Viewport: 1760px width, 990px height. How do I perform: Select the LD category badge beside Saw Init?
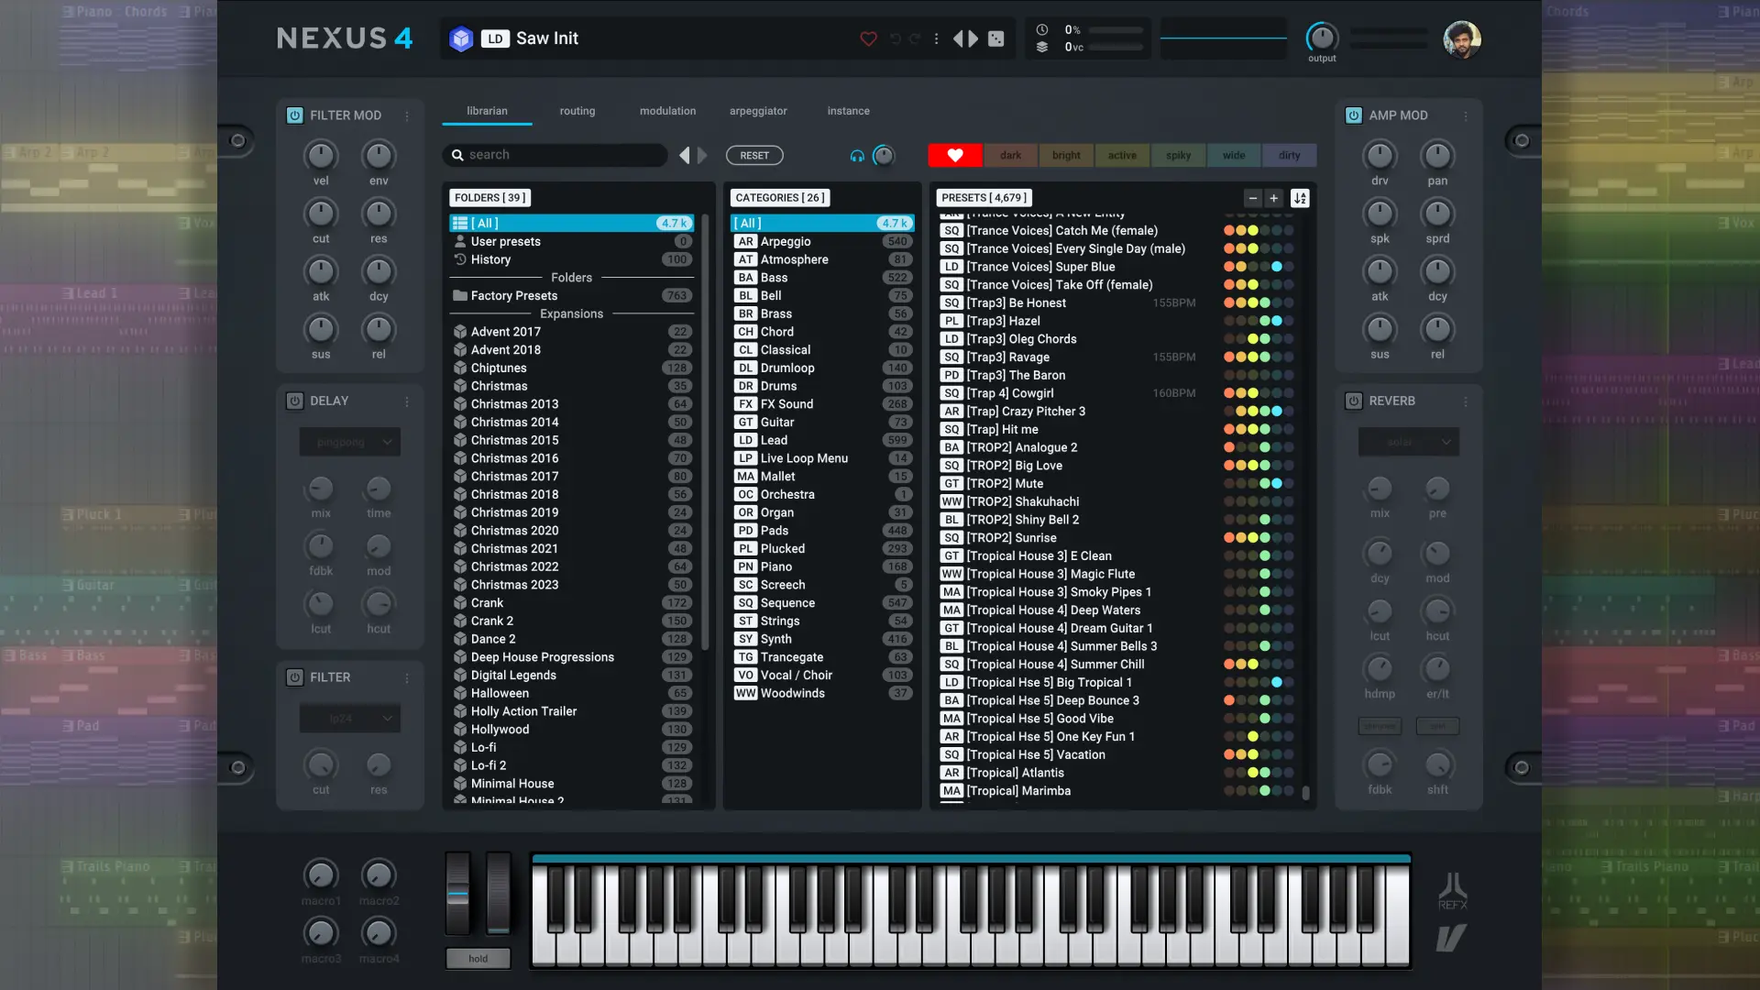click(x=495, y=38)
